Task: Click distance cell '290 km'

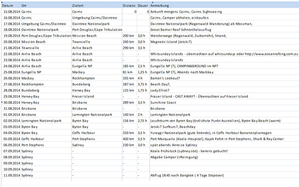Action: point(128,48)
